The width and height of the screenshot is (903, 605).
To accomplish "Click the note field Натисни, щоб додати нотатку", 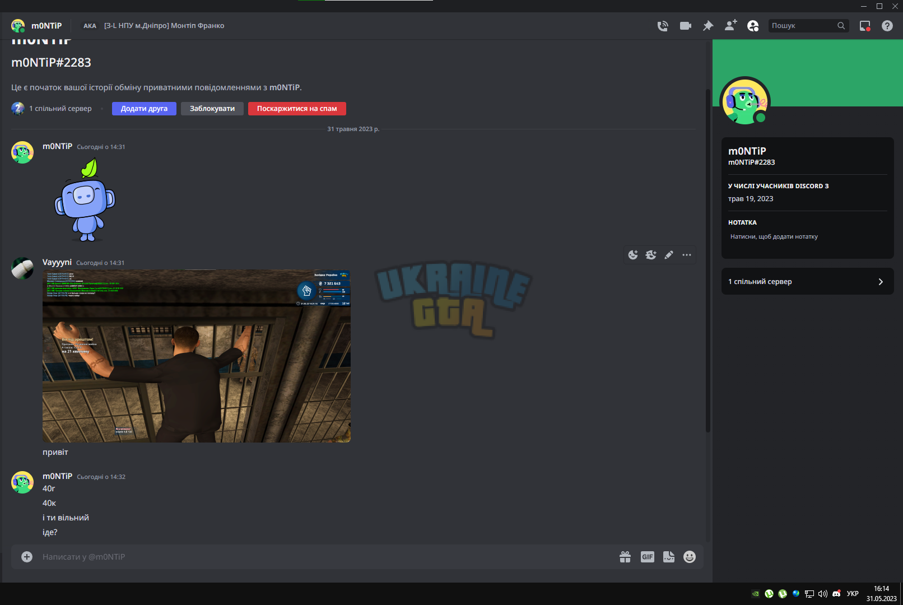I will pyautogui.click(x=807, y=237).
